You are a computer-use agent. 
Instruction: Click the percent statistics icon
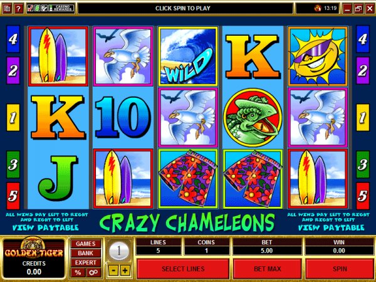(78, 273)
